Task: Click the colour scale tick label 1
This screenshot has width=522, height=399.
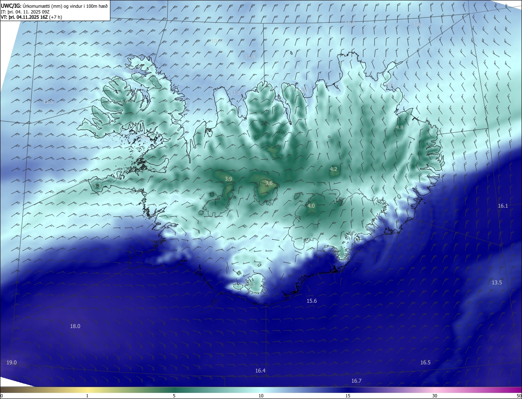Action: coord(88,396)
